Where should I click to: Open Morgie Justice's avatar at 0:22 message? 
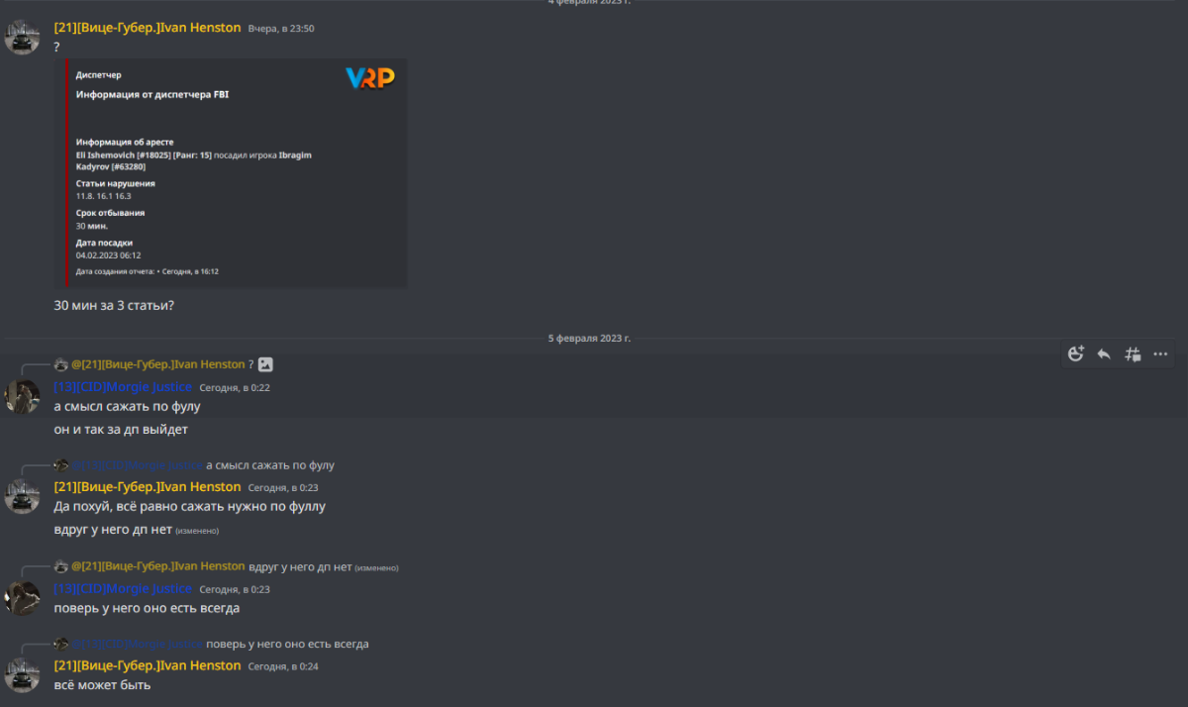pos(22,396)
